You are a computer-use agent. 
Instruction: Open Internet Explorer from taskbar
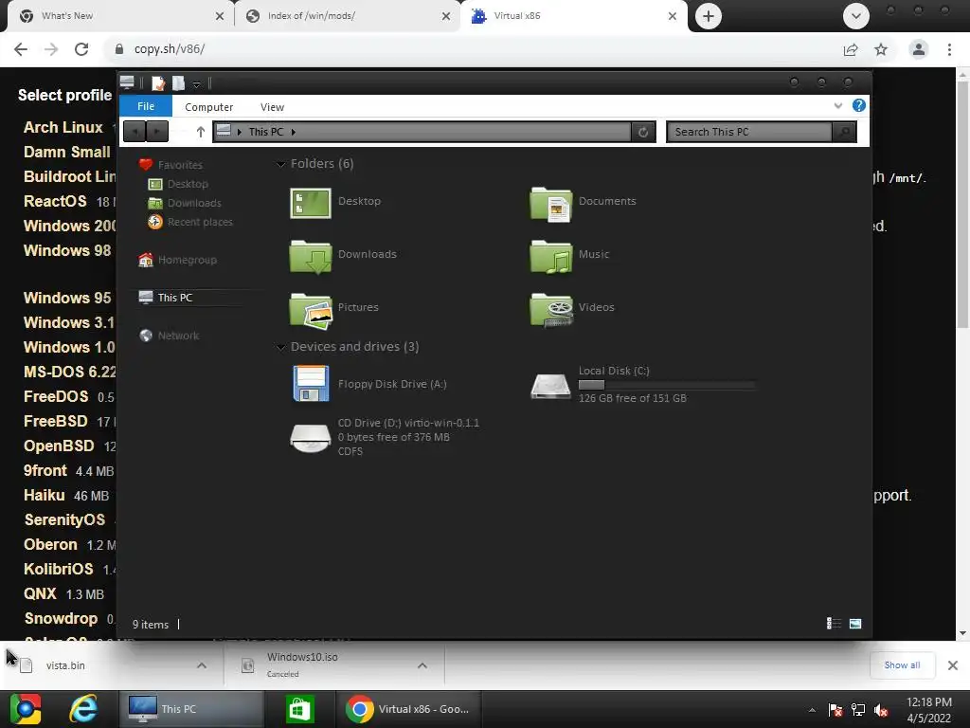[x=83, y=709]
